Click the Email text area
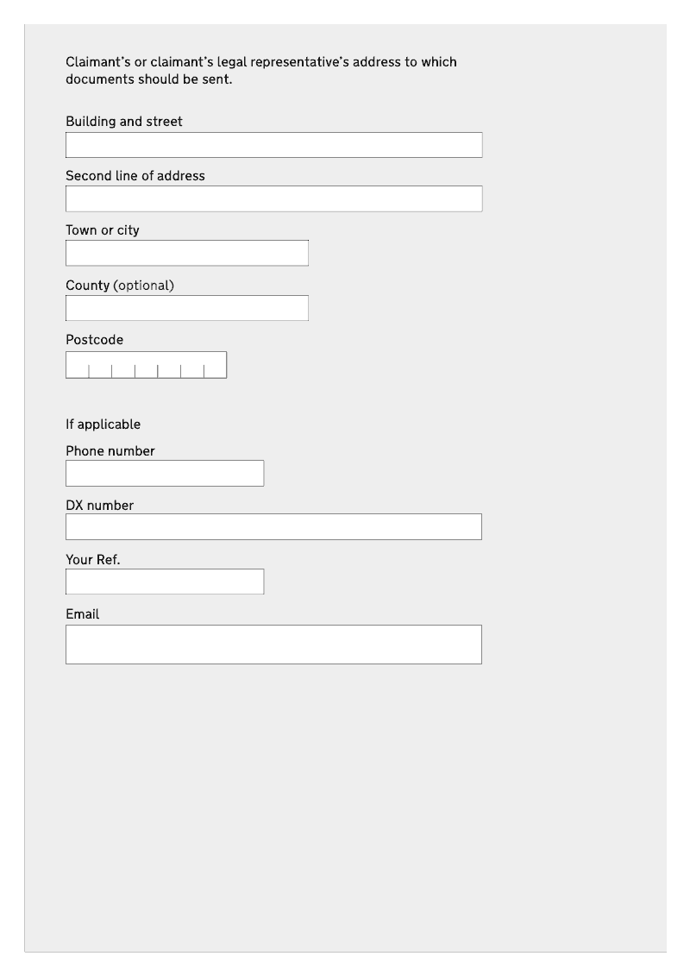The height and width of the screenshot is (975, 690). coord(274,645)
